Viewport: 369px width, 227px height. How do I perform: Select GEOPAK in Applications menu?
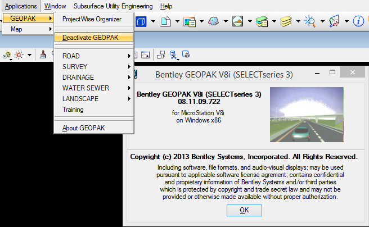(28, 19)
